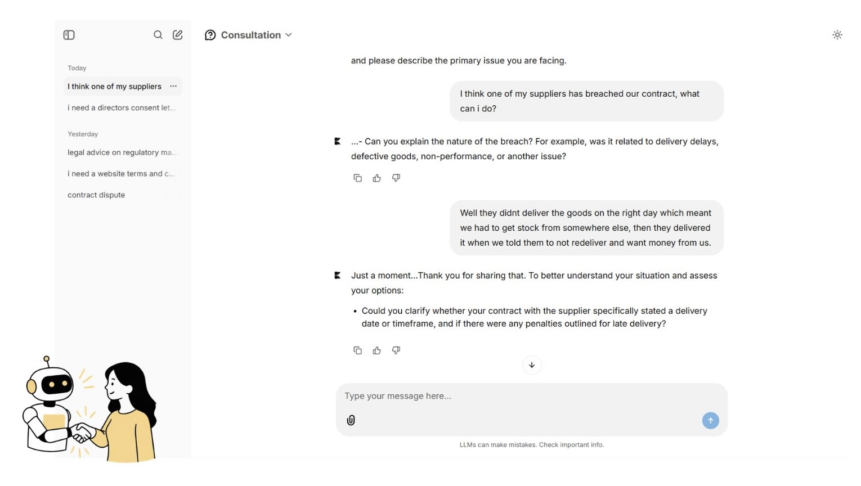Copy the first assistant reply
The image size is (861, 486).
358,178
